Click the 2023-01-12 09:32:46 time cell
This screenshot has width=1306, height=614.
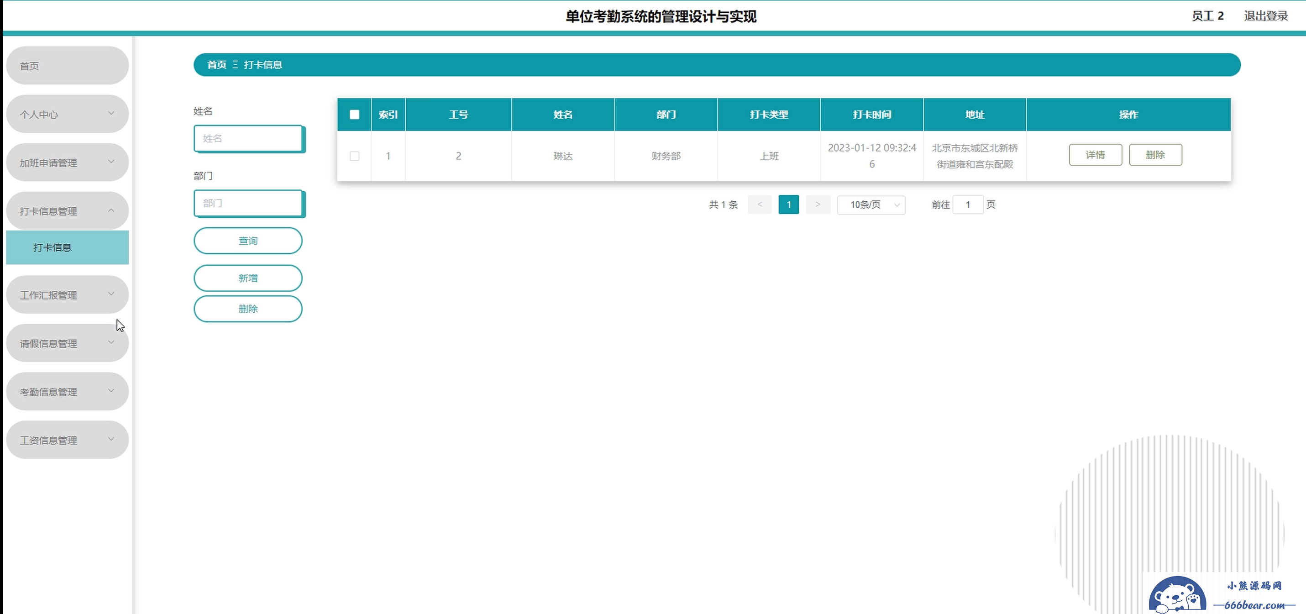click(872, 156)
